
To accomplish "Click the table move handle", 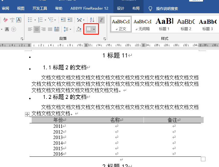I will click(27, 114).
